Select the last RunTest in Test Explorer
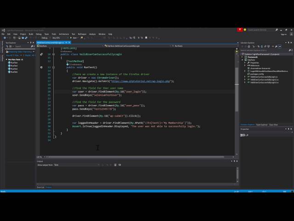294x221 pixels. [14, 72]
